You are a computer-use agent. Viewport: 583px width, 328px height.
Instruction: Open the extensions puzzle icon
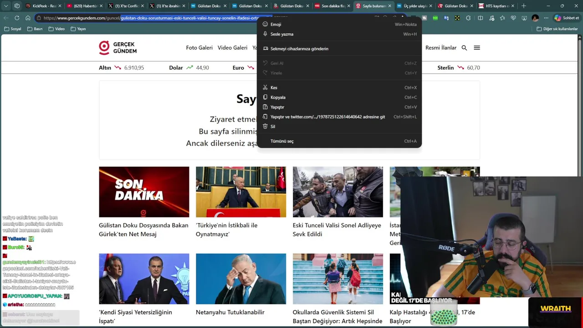469,18
